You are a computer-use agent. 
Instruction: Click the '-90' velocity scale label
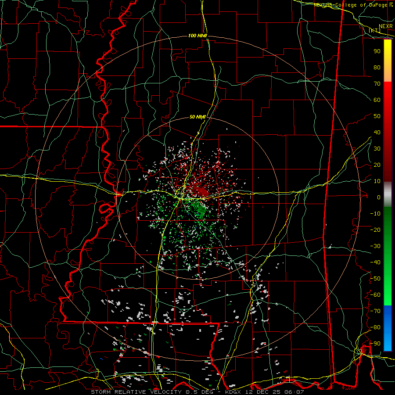pos(375,344)
